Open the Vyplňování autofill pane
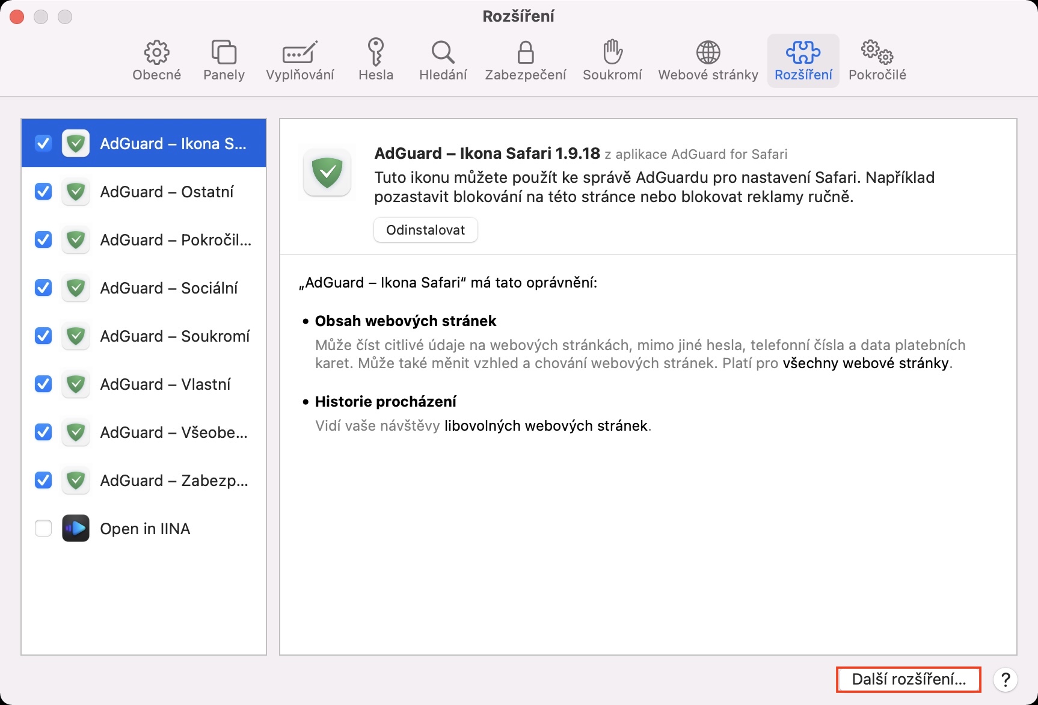The image size is (1038, 705). (299, 61)
